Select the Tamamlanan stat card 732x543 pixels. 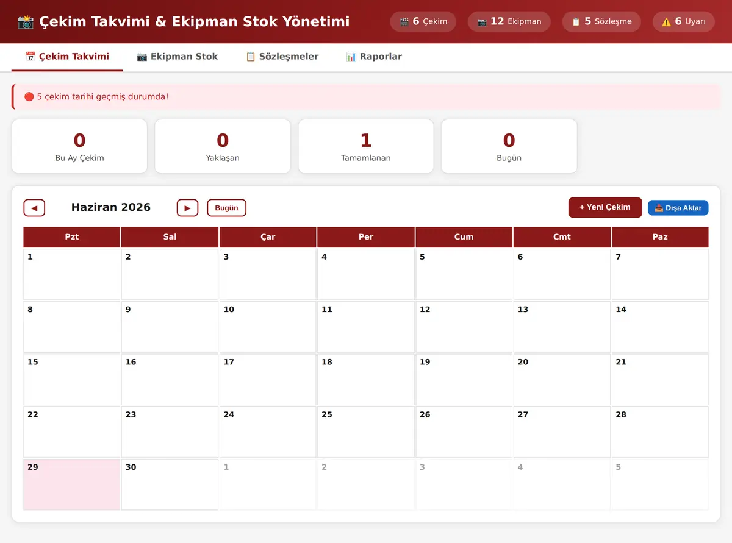[x=366, y=146]
